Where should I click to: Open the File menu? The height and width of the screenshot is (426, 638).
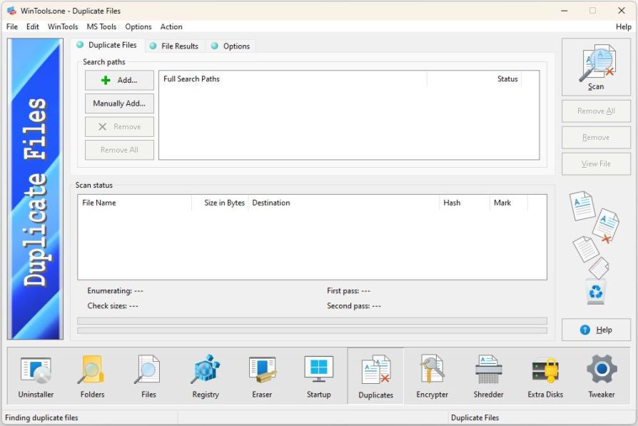pyautogui.click(x=12, y=26)
